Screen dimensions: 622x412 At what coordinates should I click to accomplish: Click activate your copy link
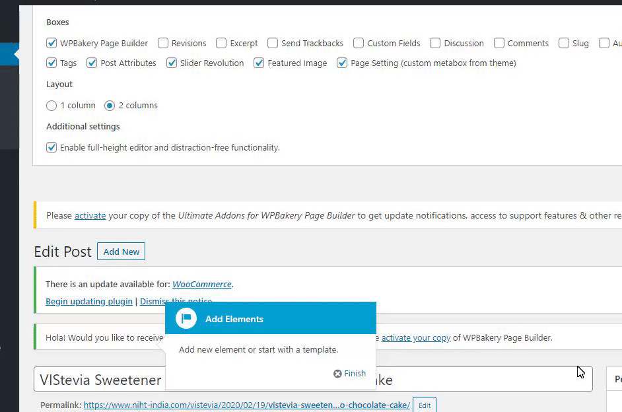tap(416, 337)
